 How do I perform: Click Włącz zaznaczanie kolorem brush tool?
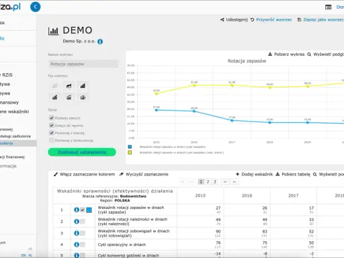coord(85,174)
